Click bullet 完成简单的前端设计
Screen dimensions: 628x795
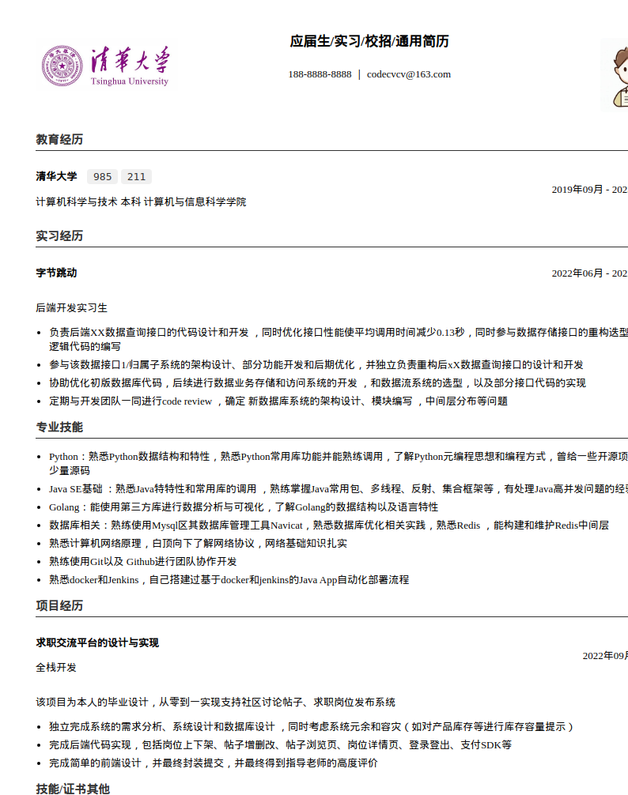pyautogui.click(x=214, y=763)
